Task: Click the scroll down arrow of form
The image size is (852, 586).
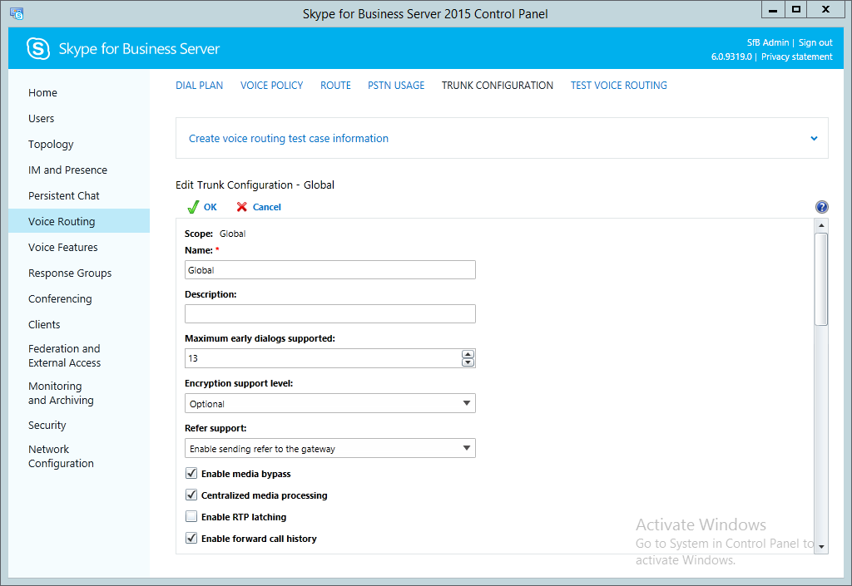Action: [x=821, y=546]
